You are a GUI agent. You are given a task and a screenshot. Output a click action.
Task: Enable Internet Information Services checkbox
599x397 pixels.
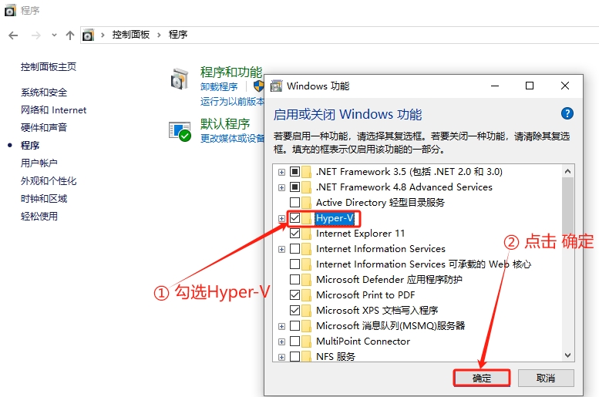pos(295,249)
